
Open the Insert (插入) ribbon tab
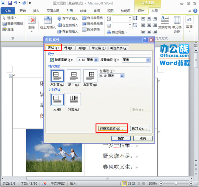pos(36,11)
